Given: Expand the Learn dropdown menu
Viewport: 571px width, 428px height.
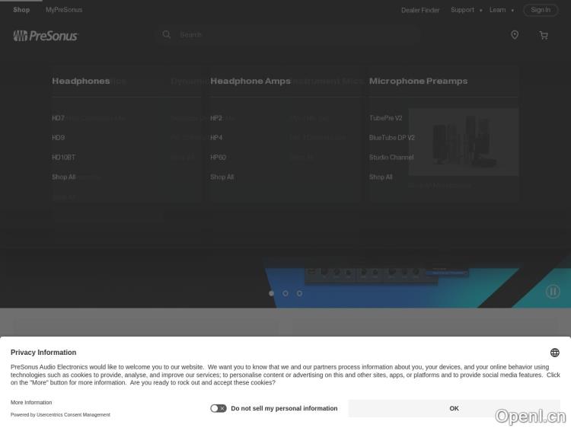Looking at the screenshot, I should pyautogui.click(x=501, y=10).
